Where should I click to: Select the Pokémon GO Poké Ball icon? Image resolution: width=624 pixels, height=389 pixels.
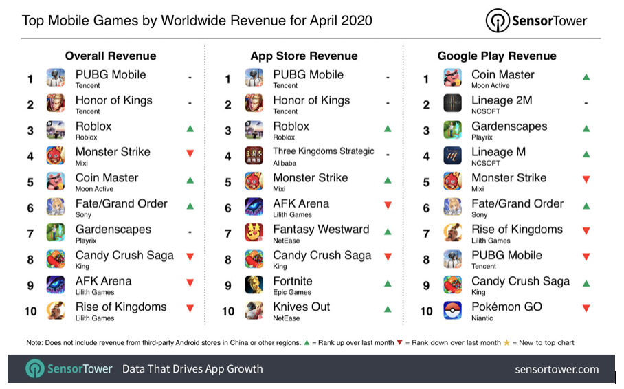452,311
